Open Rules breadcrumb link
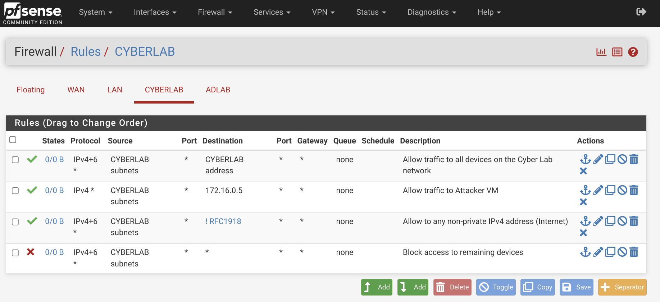This screenshot has height=302, width=660. coord(86,52)
